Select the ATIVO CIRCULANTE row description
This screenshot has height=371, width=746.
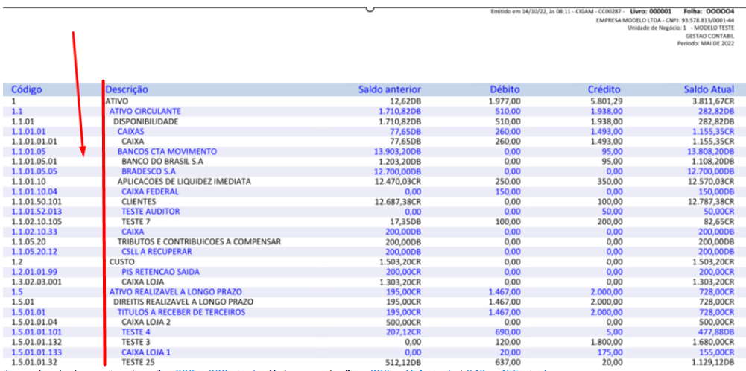coord(145,111)
